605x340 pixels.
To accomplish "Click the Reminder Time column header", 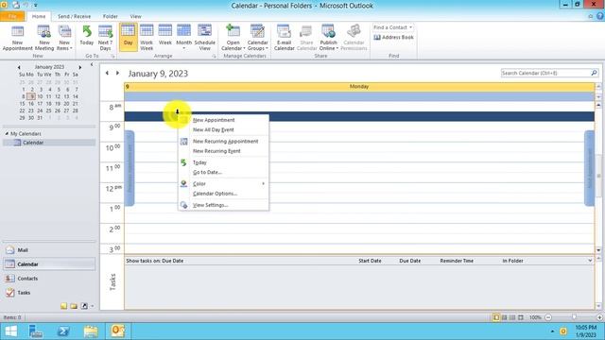I will (x=457, y=261).
